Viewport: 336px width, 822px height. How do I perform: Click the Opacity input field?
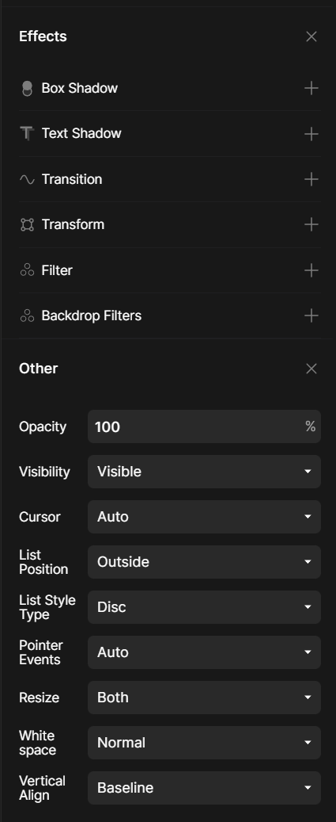pos(204,426)
